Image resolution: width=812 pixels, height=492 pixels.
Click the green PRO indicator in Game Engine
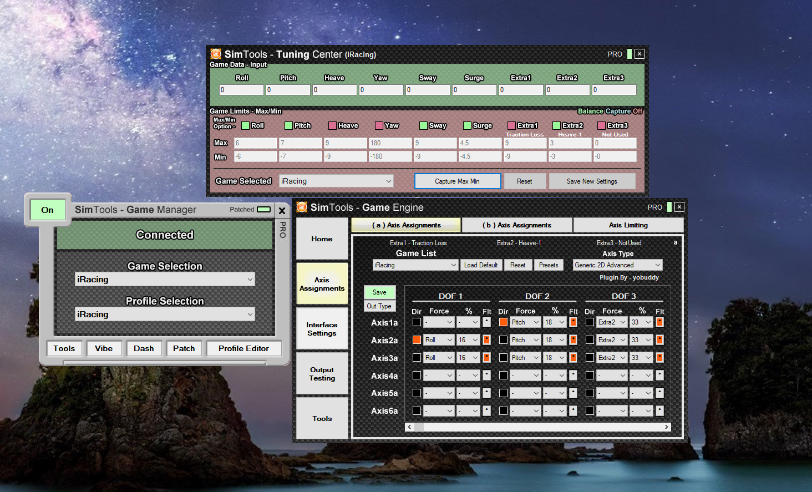coord(669,207)
